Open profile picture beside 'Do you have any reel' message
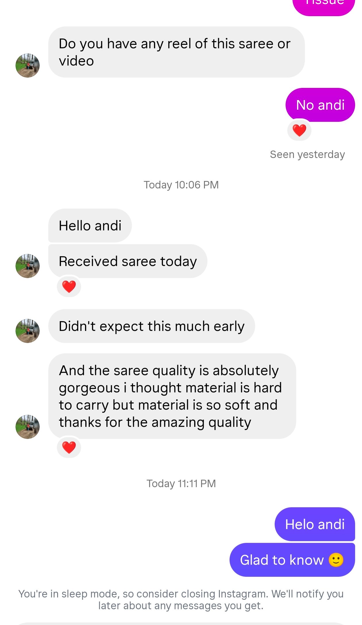The width and height of the screenshot is (362, 625). point(28,65)
